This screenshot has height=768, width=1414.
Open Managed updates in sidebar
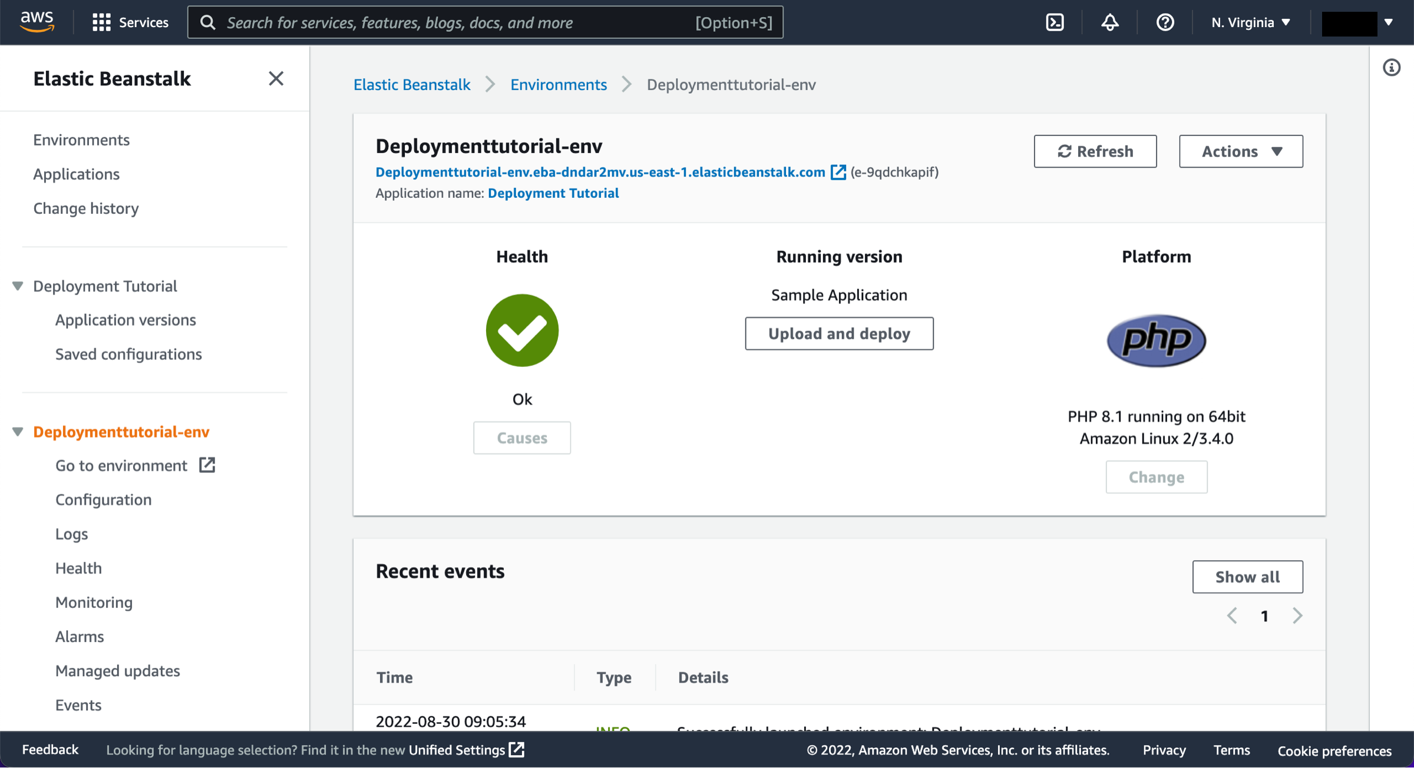coord(118,670)
